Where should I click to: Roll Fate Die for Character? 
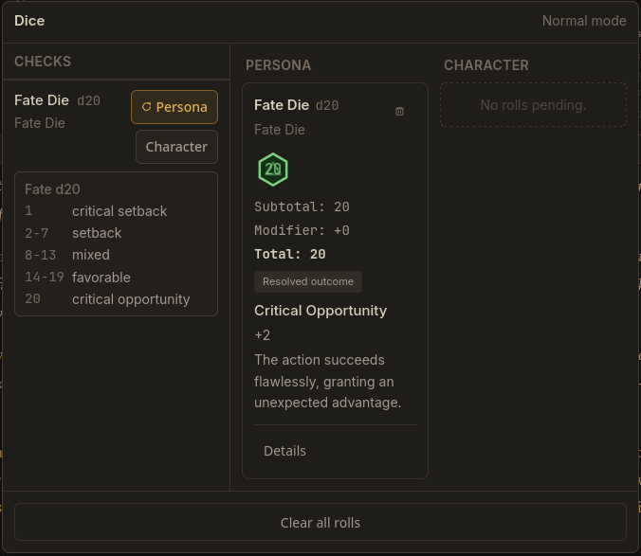(x=176, y=147)
